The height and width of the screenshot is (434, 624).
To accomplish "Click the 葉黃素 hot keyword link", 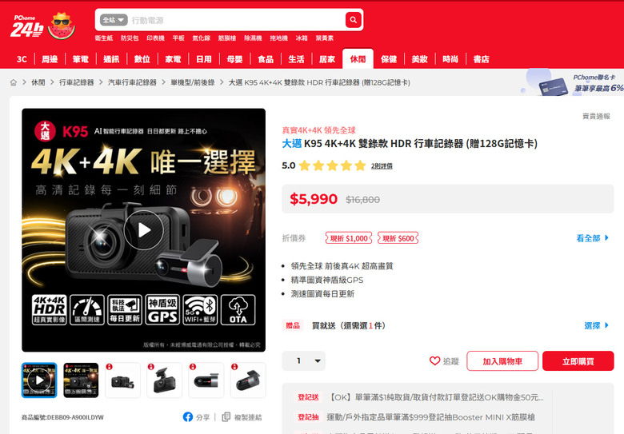I will click(x=325, y=38).
